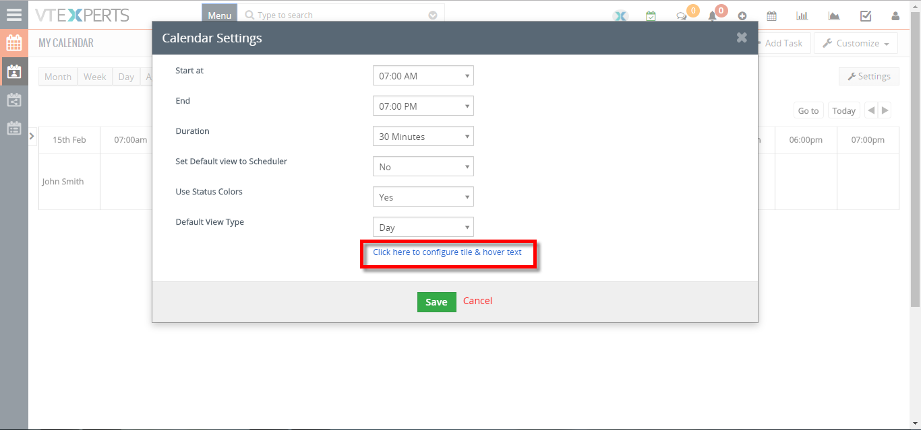Screen dimensions: 921x430
Task: Click the Cancel link
Action: [x=477, y=301]
